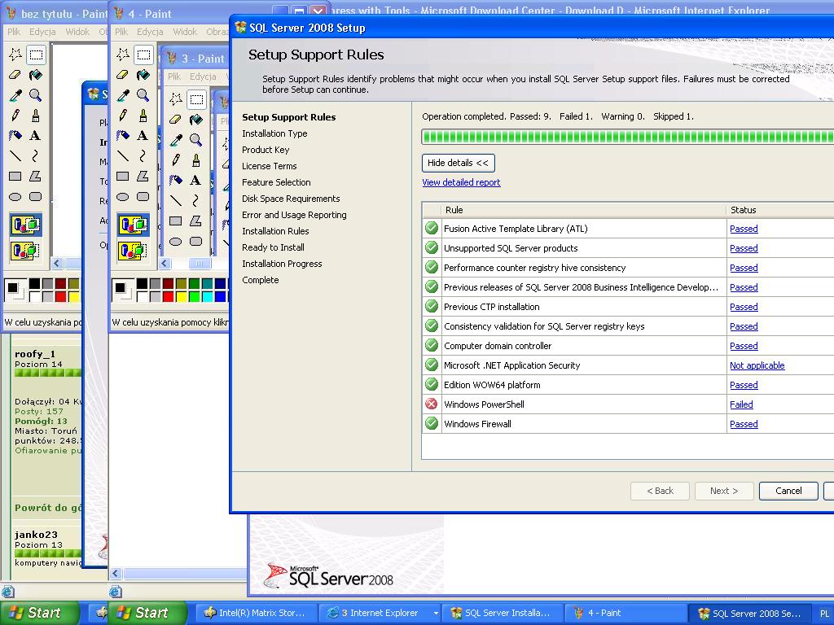Screen dimensions: 834x625
Task: Click the Disk Space Requirements step
Action: pos(291,199)
